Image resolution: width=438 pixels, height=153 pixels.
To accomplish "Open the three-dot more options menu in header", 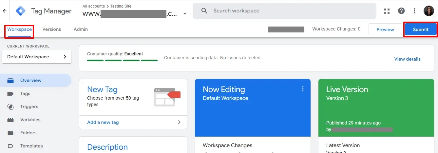I will (x=414, y=11).
